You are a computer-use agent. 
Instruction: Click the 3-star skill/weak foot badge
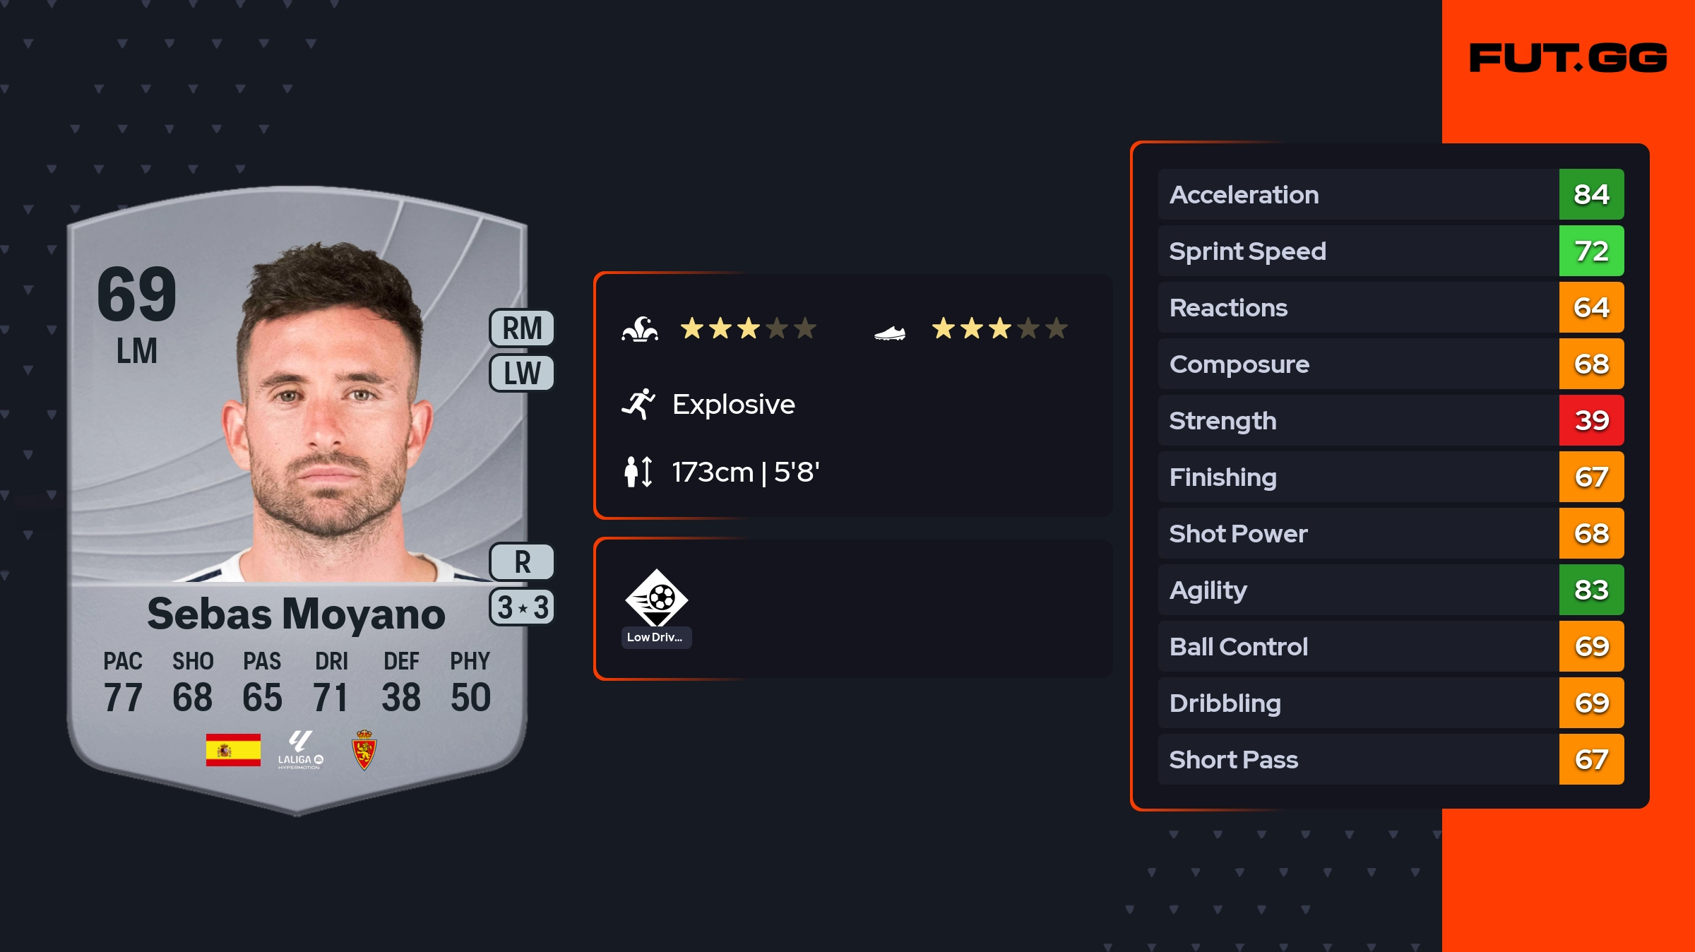point(522,607)
